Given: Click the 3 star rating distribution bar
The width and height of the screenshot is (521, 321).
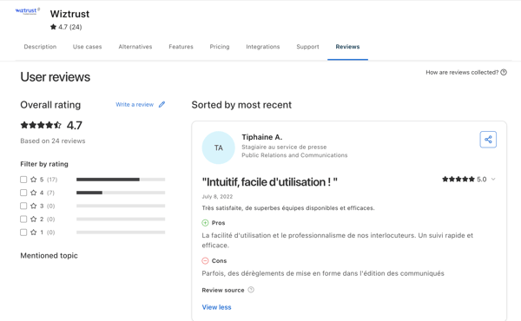Looking at the screenshot, I should [x=121, y=206].
